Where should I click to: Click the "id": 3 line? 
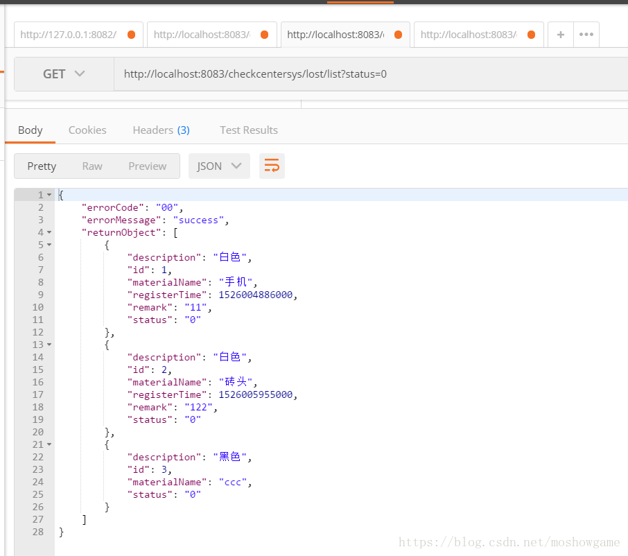coord(150,469)
